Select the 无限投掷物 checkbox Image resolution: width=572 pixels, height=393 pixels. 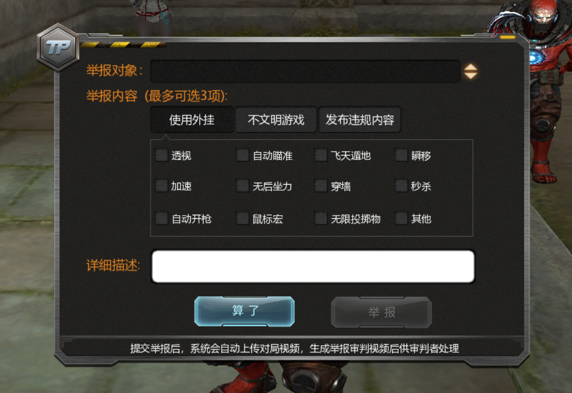point(321,218)
